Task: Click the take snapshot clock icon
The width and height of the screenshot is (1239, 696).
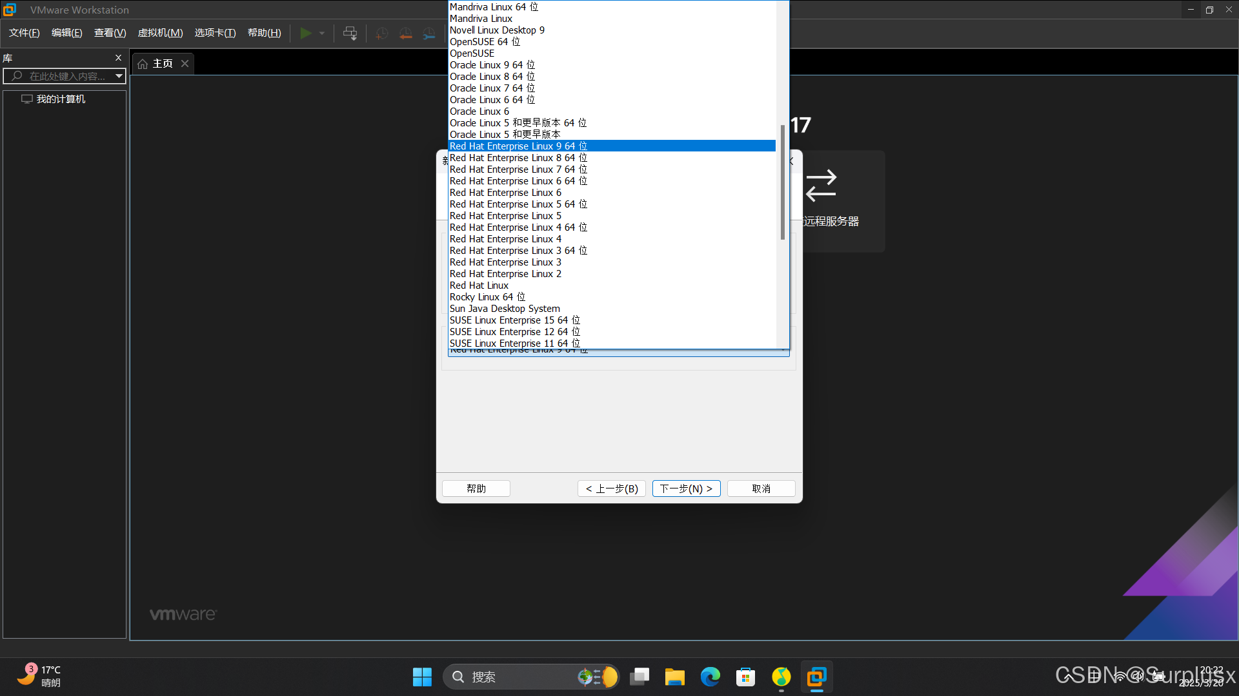Action: [381, 33]
